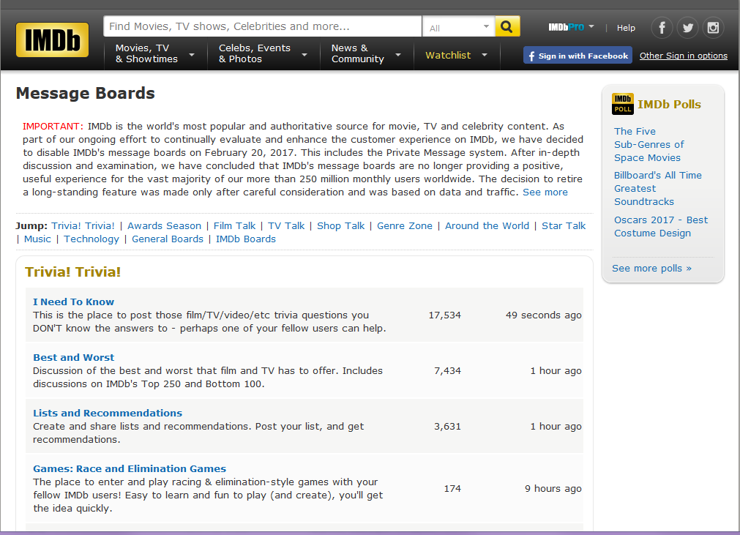Viewport: 740px width, 535px height.
Task: Jump to General Boards section
Action: pos(168,239)
